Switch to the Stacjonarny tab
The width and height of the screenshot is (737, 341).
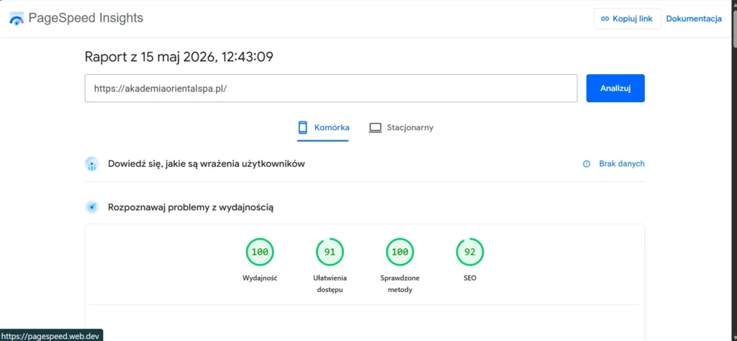click(x=401, y=128)
